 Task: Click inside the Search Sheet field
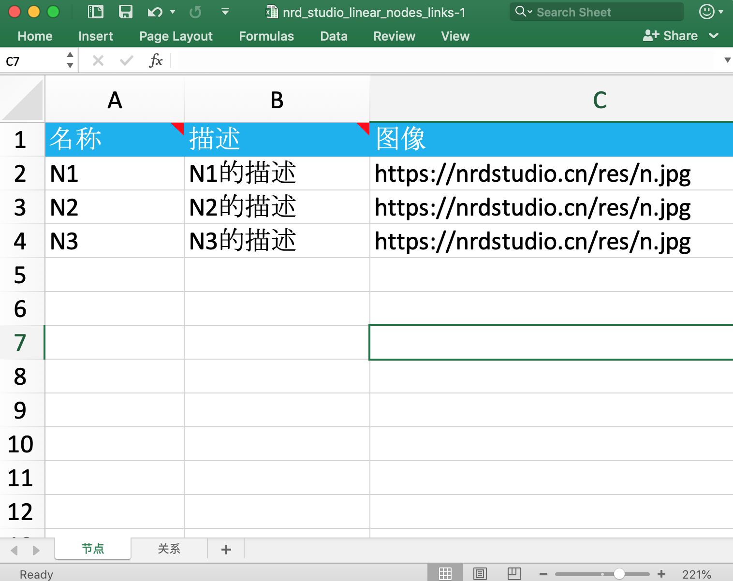point(595,12)
